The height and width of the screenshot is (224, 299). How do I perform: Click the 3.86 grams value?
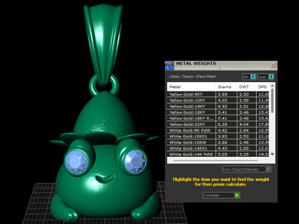tap(222, 142)
